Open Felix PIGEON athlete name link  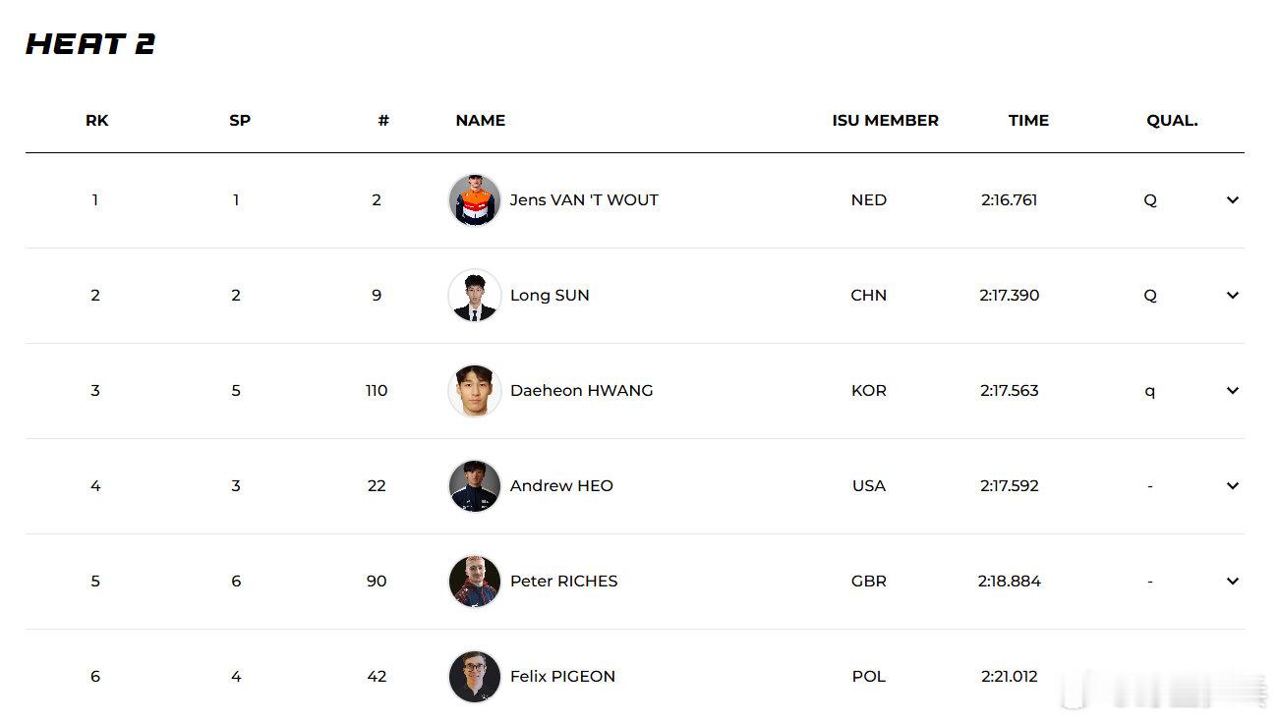coord(562,677)
